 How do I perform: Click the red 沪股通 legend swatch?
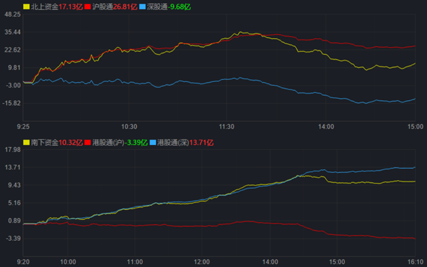[x=88, y=6]
